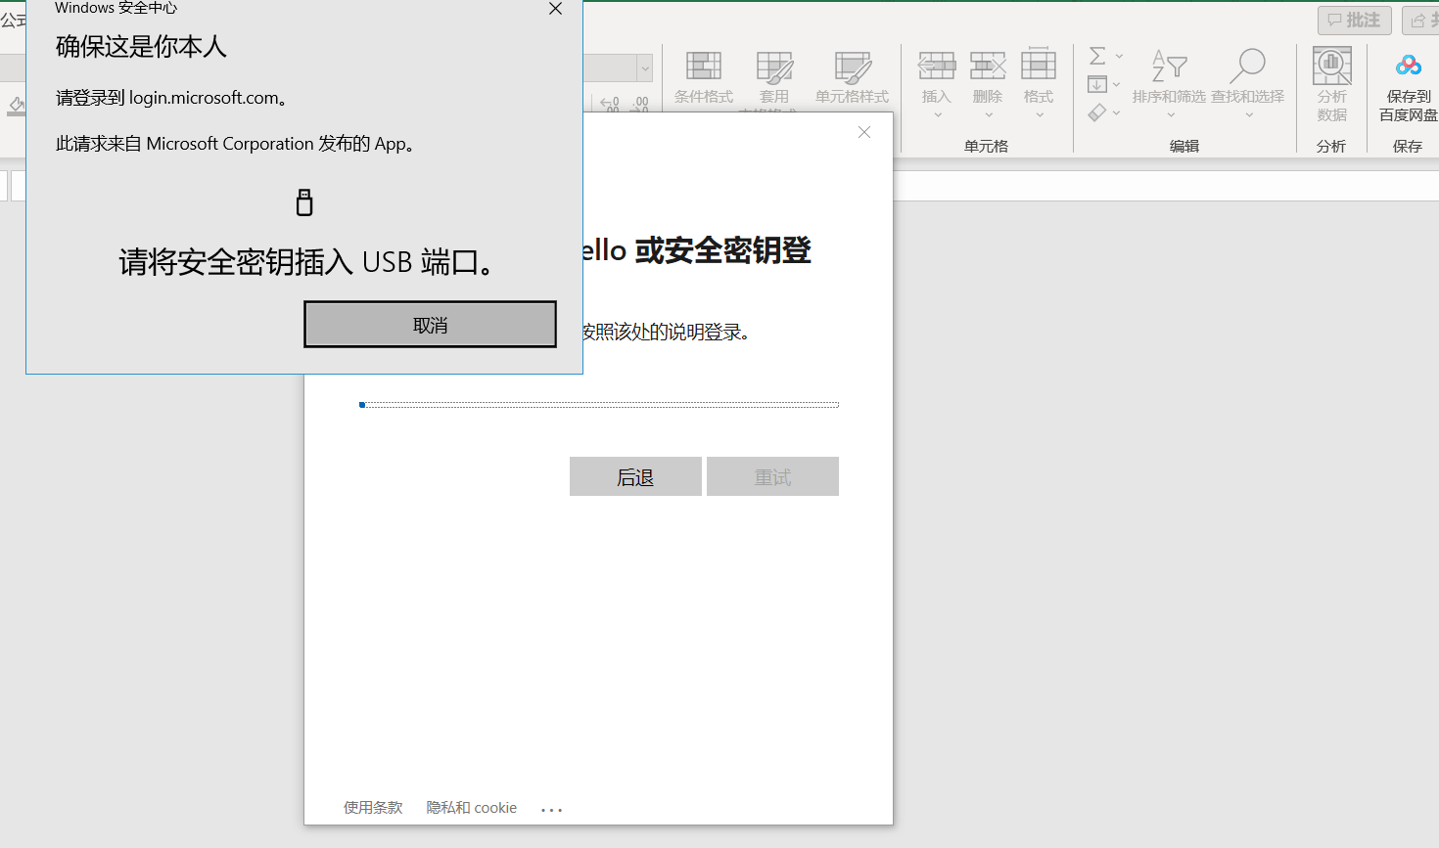The height and width of the screenshot is (848, 1439).
Task: Expand the 插入 dropdown arrow
Action: (x=937, y=115)
